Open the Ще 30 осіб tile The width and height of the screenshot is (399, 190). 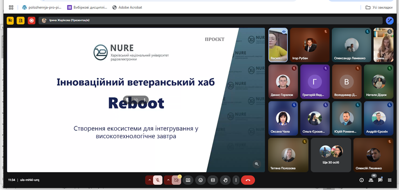(x=331, y=155)
